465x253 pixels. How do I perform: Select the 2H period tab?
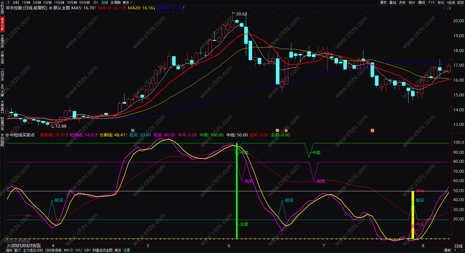[x=96, y=2]
